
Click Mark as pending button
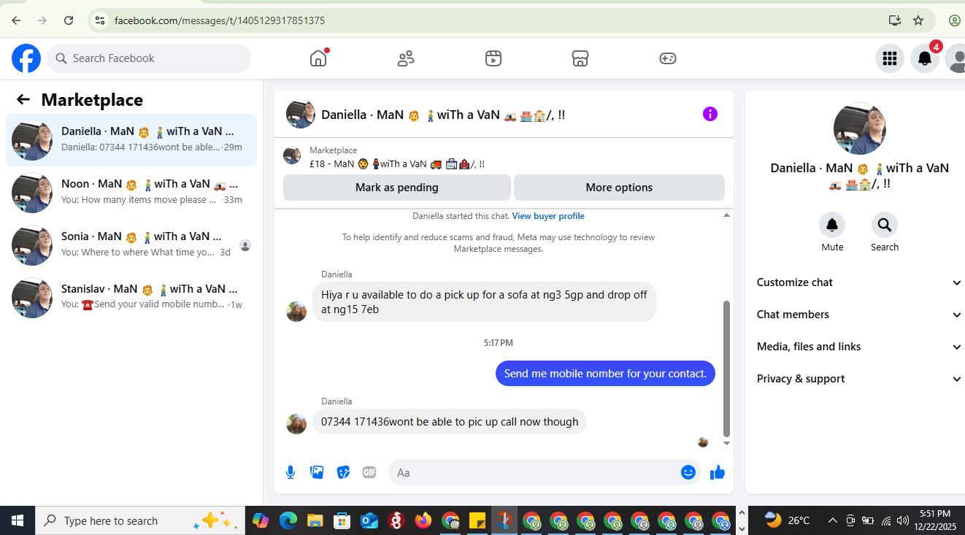click(x=397, y=188)
